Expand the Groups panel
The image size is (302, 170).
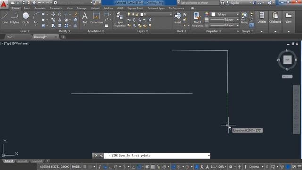[x=247, y=31]
